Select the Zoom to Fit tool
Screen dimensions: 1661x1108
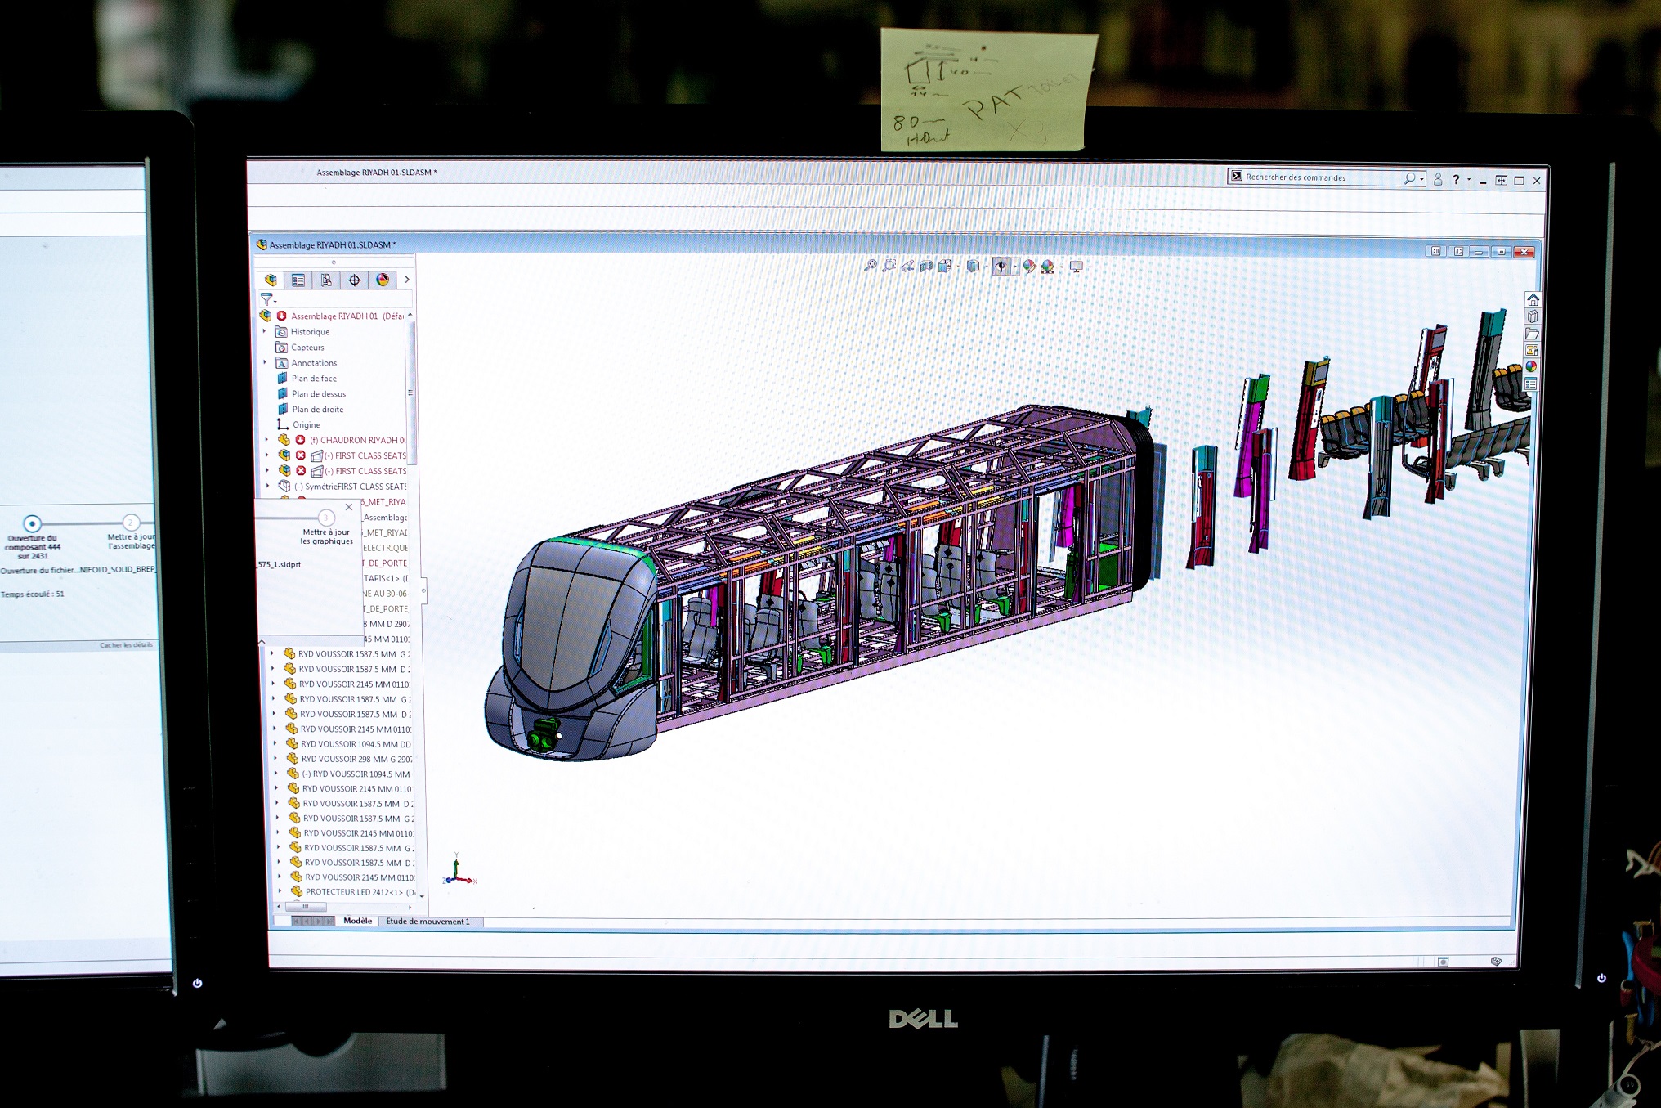(871, 266)
